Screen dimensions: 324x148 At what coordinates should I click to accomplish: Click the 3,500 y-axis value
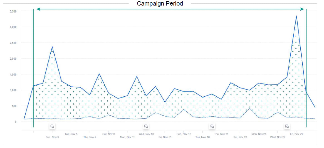tap(13, 11)
